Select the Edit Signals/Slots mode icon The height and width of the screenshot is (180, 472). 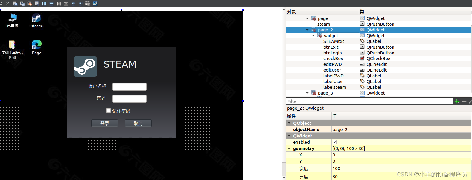coord(22,4)
